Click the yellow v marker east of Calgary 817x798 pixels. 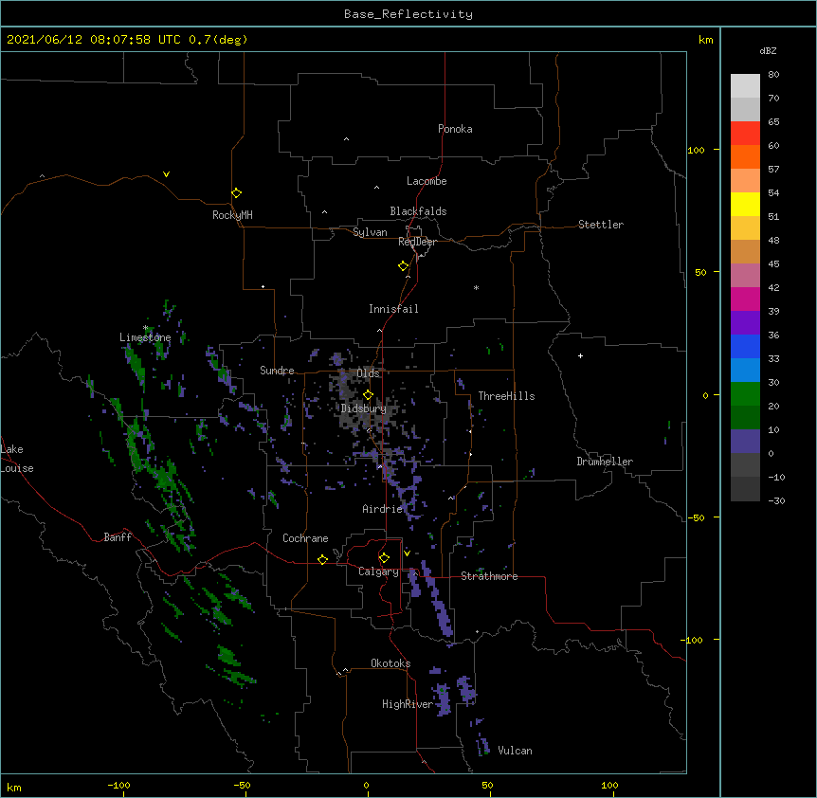click(407, 553)
